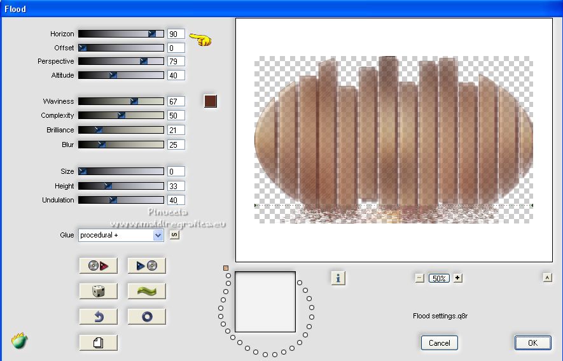Click the preview image of the striped shape
The width and height of the screenshot is (563, 361).
point(394,139)
